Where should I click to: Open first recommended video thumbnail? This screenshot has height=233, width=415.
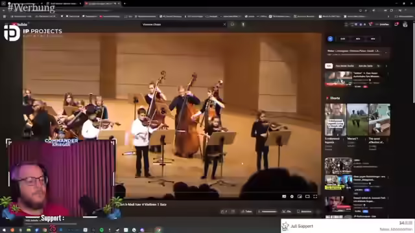[x=338, y=79]
